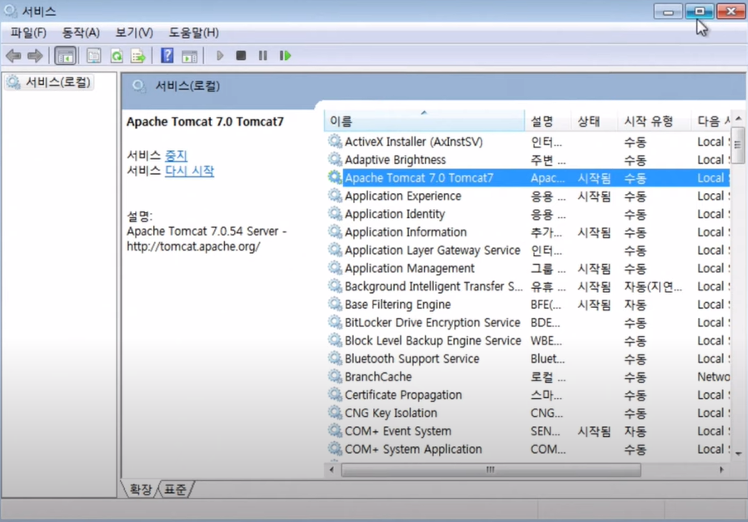Screen dimensions: 748x522
Task: Sort by the 상태 column header
Action: [595, 121]
